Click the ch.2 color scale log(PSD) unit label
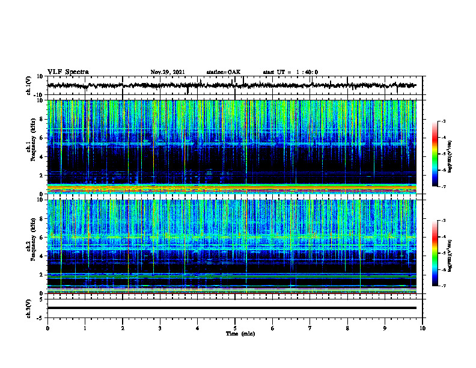476x368 pixels. pos(450,255)
